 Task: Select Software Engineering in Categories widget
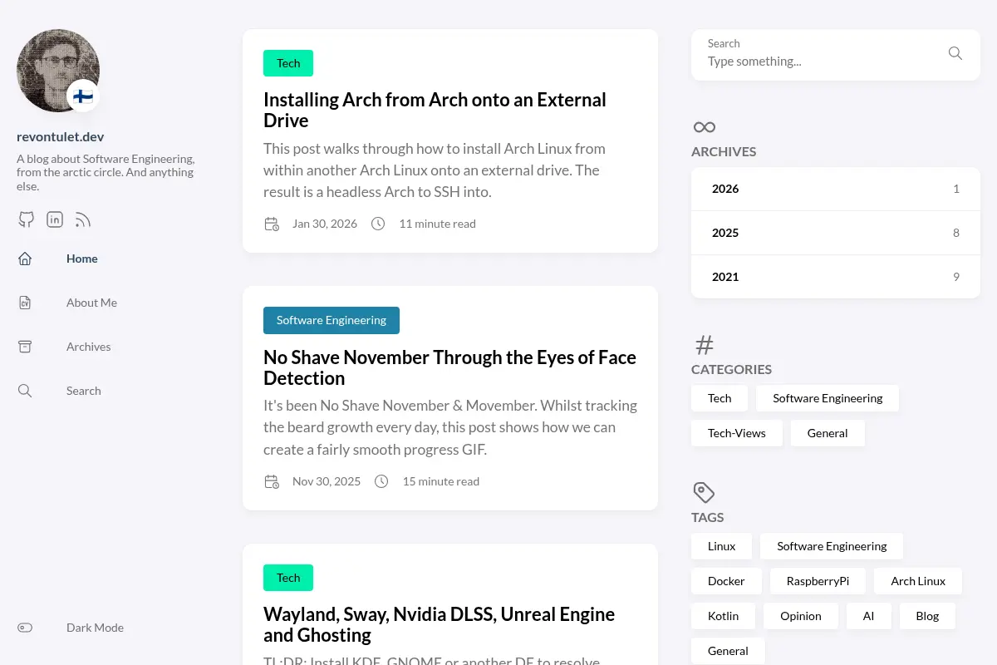coord(828,398)
